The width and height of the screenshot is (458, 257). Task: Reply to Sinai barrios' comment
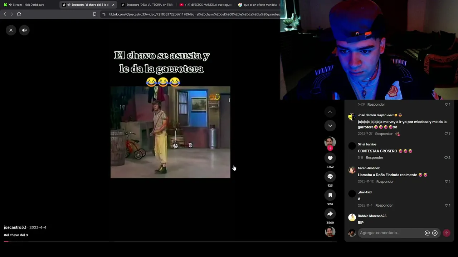coord(375,158)
